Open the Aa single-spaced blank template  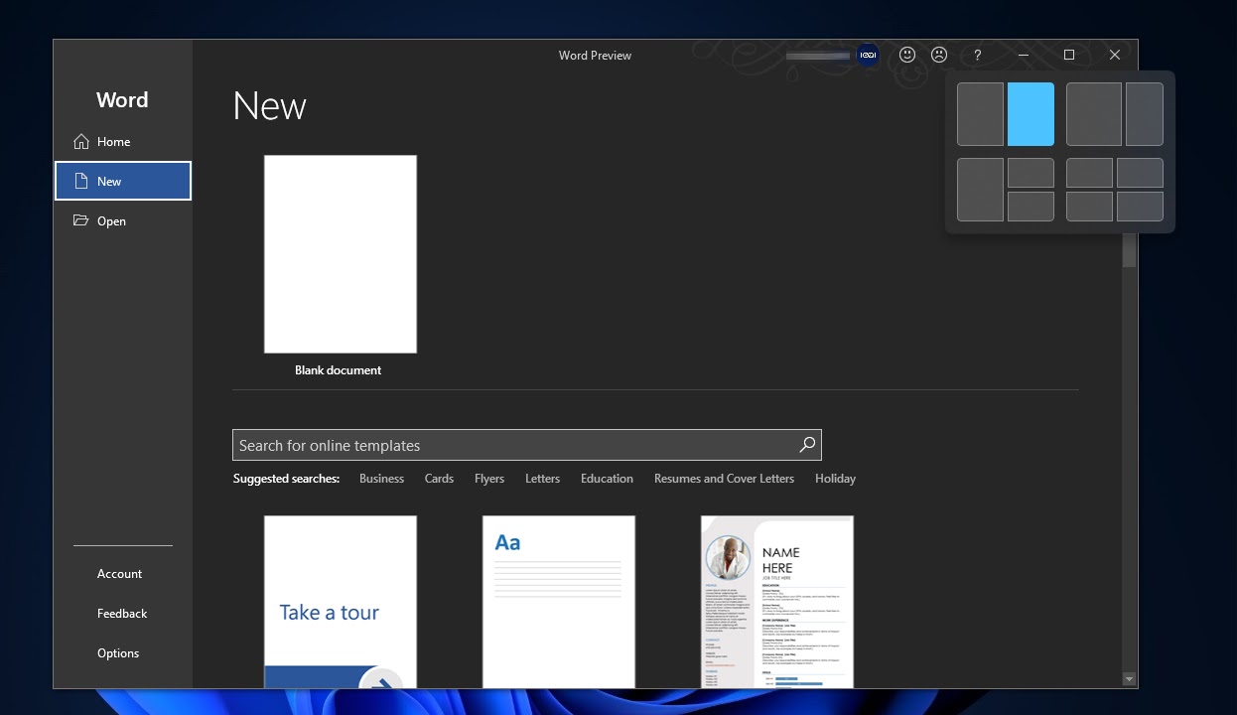click(x=559, y=602)
